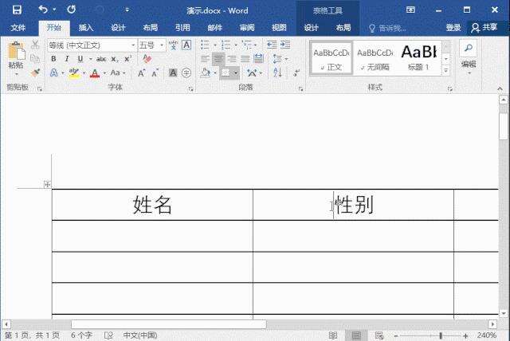The image size is (510, 341).
Task: Open change case Aa dropdown
Action: (117, 73)
